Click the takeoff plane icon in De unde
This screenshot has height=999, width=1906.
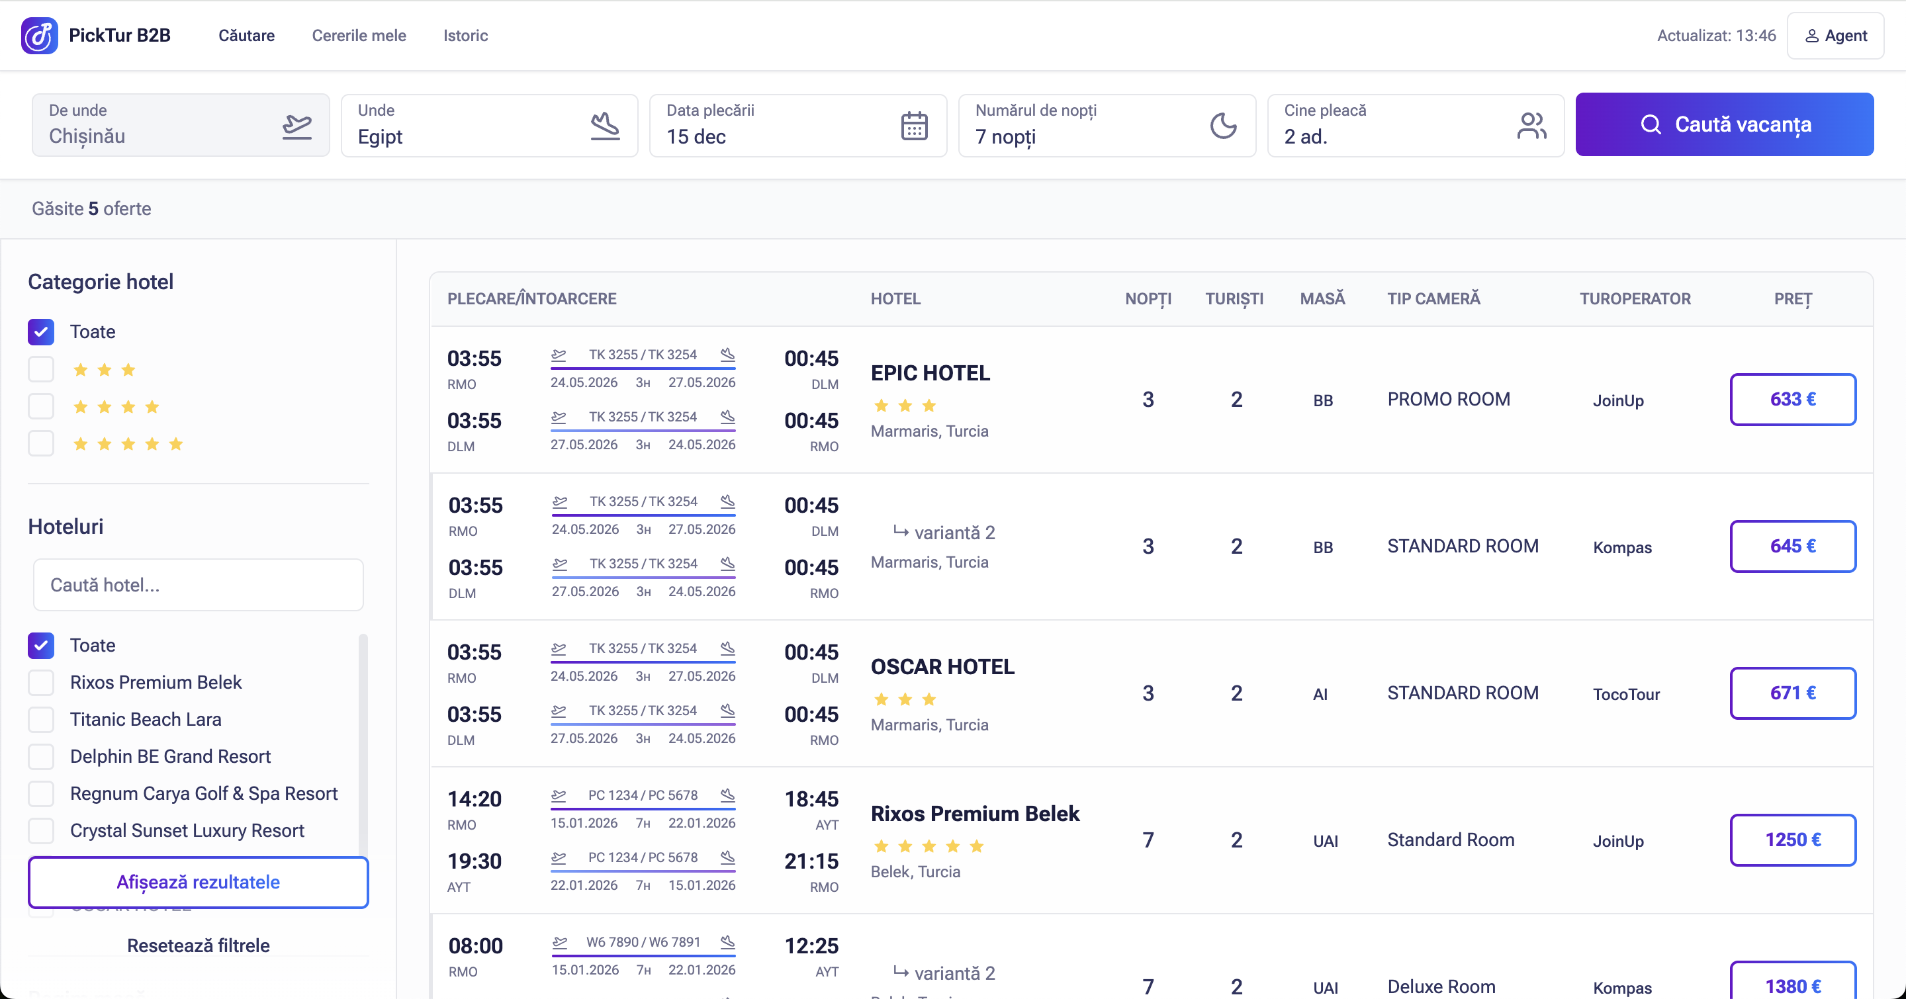click(x=296, y=126)
